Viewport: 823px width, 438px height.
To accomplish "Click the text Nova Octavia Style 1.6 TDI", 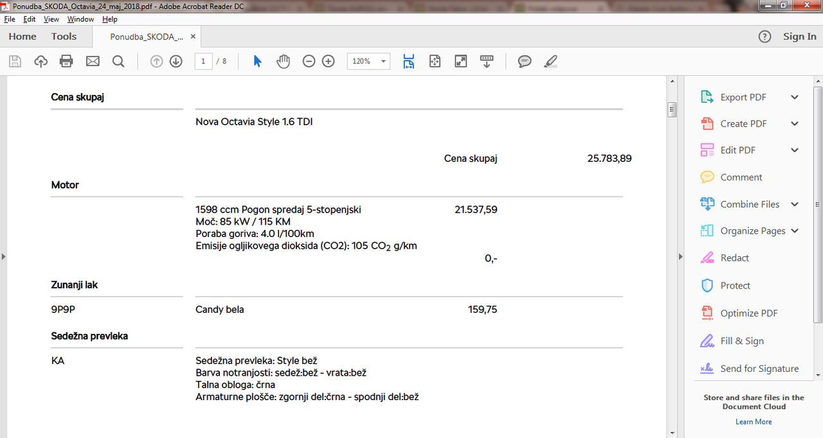I will click(x=254, y=121).
